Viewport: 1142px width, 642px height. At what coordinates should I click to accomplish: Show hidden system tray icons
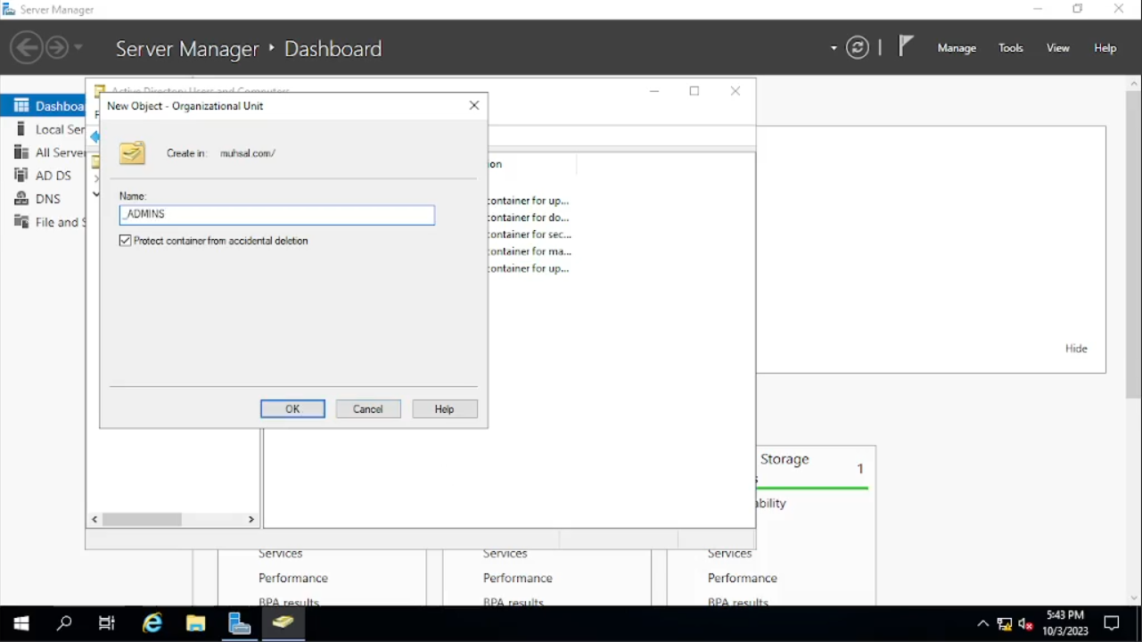pos(982,623)
